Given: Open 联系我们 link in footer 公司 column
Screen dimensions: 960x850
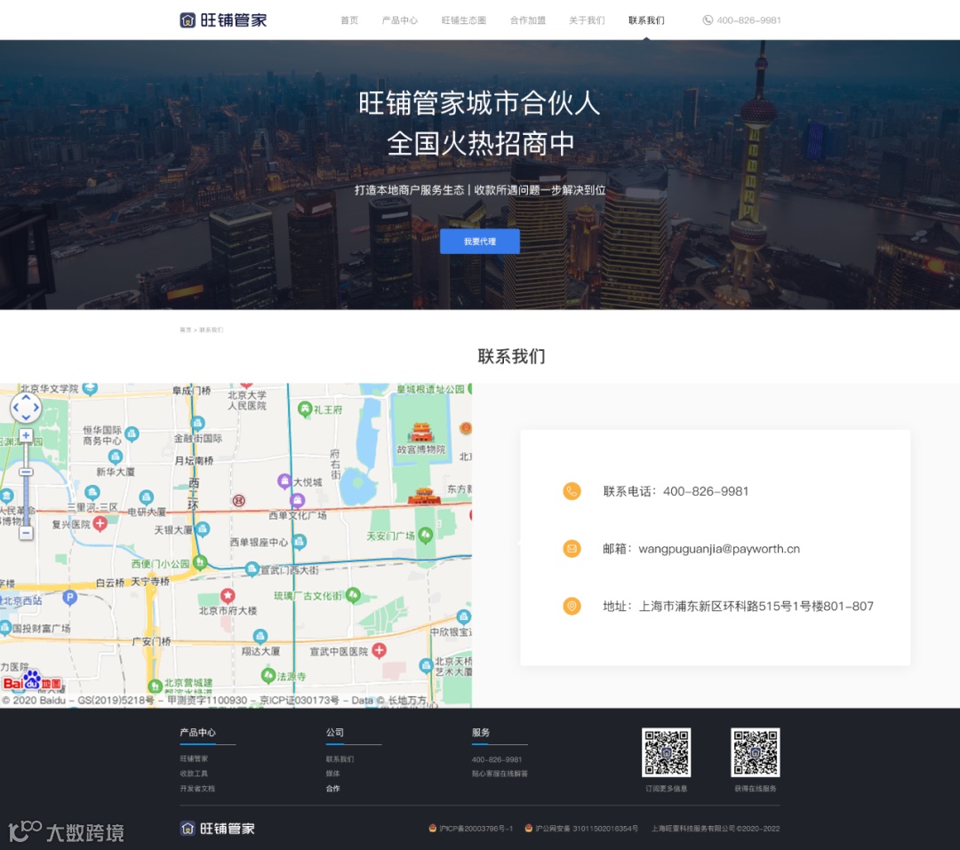Looking at the screenshot, I should pos(340,759).
